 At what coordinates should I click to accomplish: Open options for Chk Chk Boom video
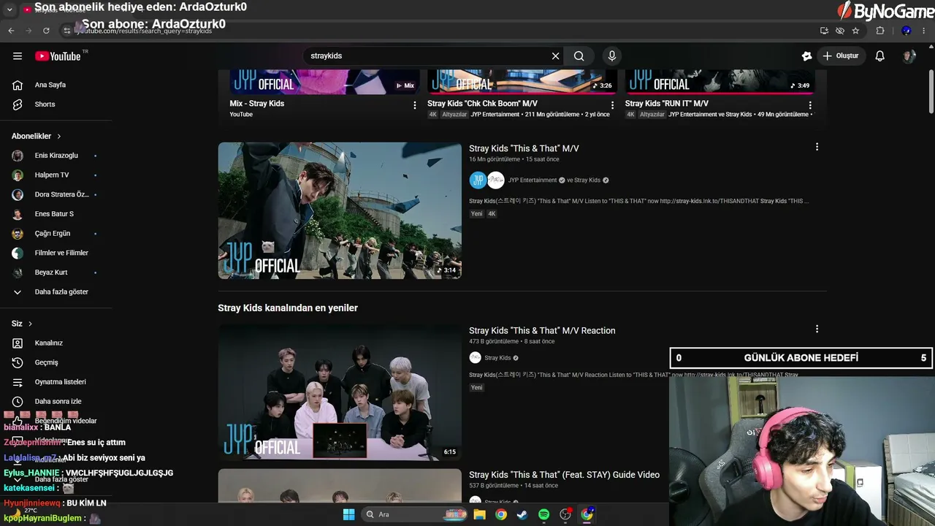[612, 105]
